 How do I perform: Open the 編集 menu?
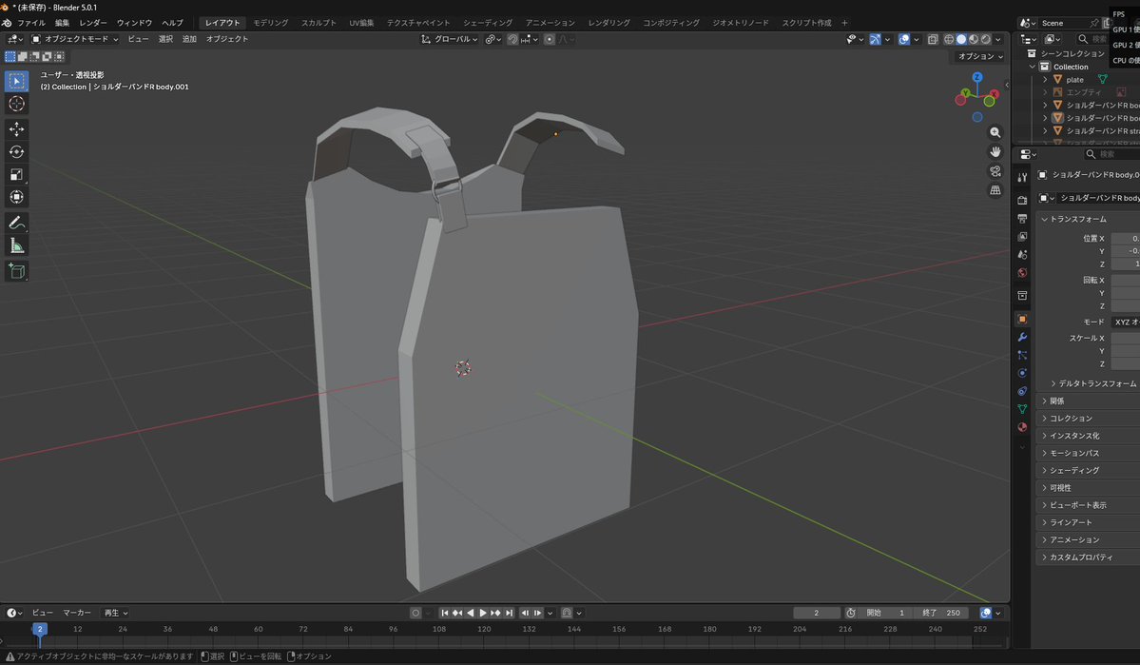click(x=62, y=23)
